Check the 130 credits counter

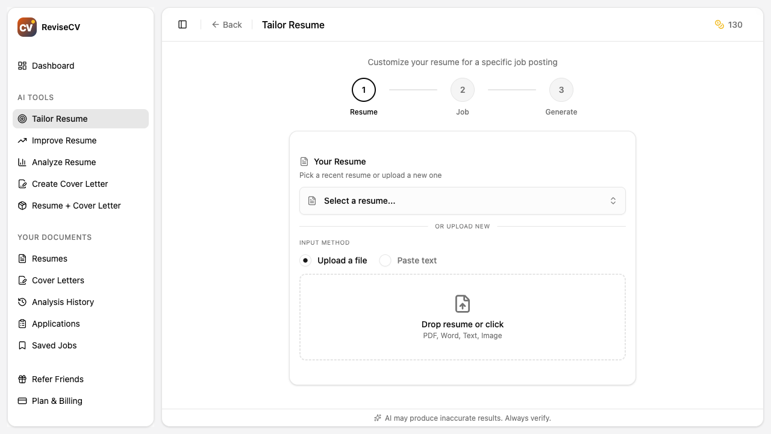tap(729, 25)
